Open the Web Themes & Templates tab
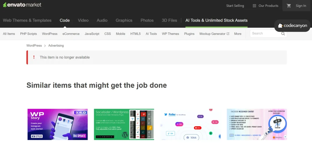The image size is (312, 143). (27, 20)
